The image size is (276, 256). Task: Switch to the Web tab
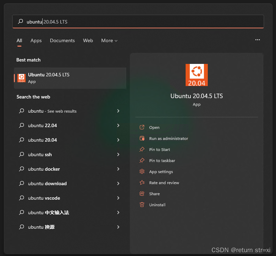88,40
